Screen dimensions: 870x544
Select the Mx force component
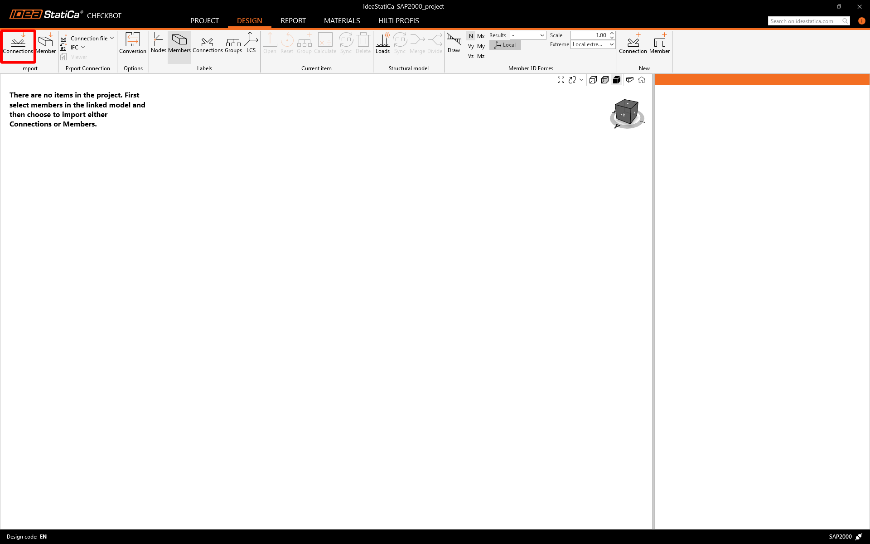click(481, 36)
